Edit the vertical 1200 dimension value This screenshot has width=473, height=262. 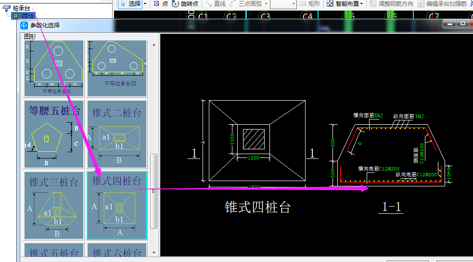point(232,139)
